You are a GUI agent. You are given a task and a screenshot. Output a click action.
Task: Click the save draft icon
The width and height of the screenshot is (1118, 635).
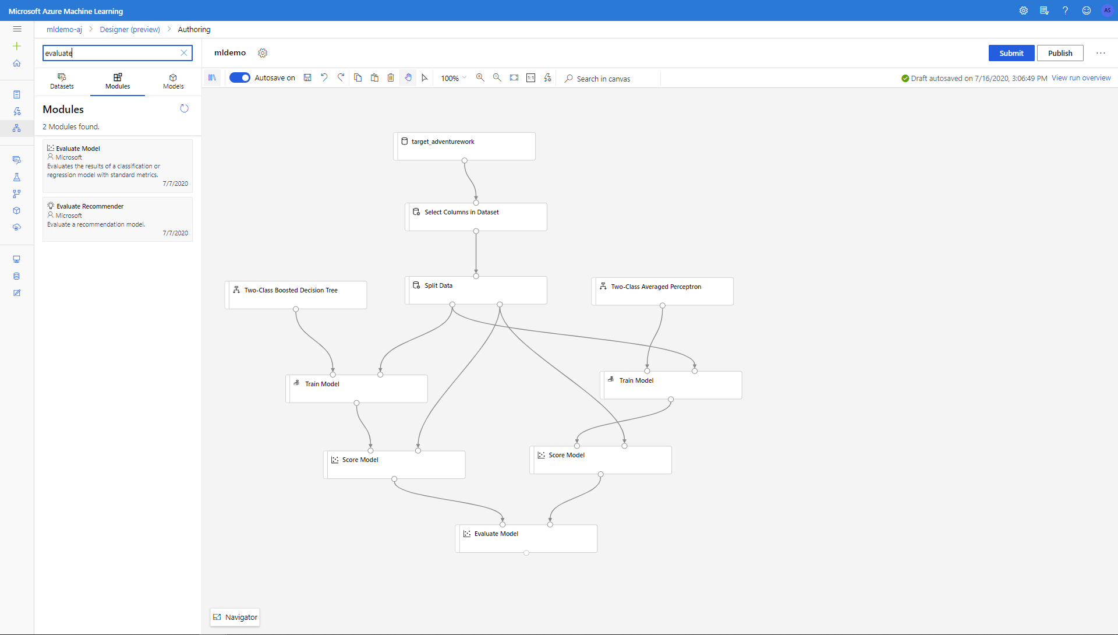click(307, 77)
